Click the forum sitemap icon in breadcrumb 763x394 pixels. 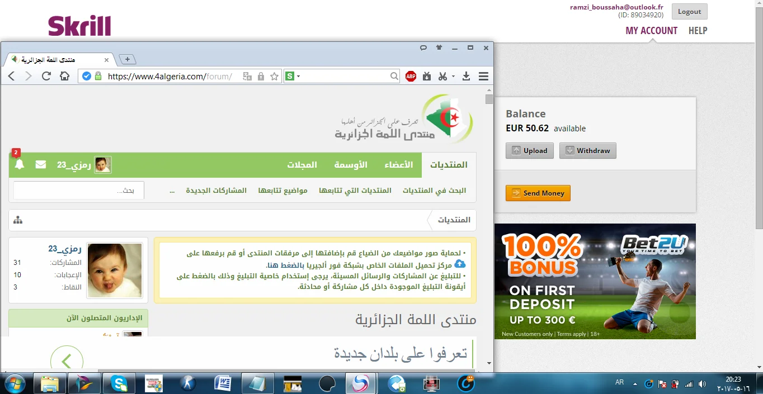pyautogui.click(x=18, y=220)
